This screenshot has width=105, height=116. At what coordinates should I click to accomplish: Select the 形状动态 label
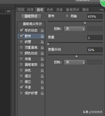[x=31, y=30]
